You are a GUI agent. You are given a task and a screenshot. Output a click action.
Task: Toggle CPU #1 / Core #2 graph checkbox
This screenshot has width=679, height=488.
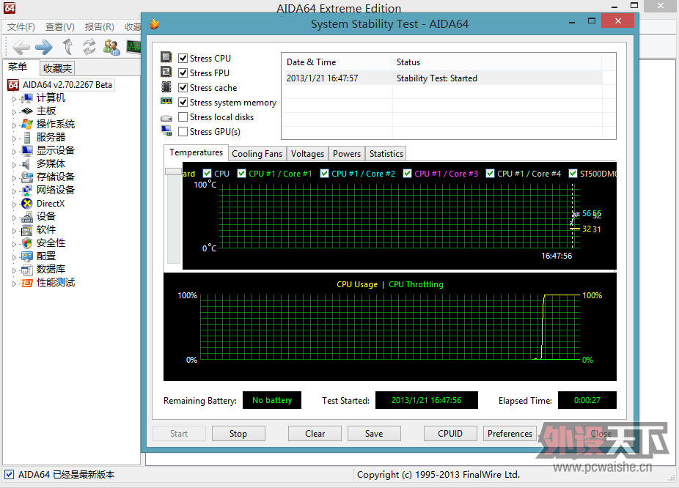[324, 174]
